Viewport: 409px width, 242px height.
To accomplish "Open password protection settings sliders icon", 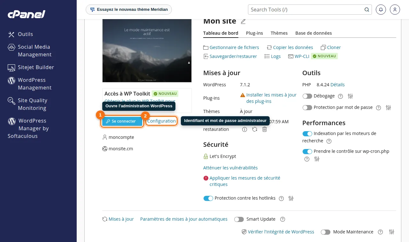I will (x=388, y=108).
